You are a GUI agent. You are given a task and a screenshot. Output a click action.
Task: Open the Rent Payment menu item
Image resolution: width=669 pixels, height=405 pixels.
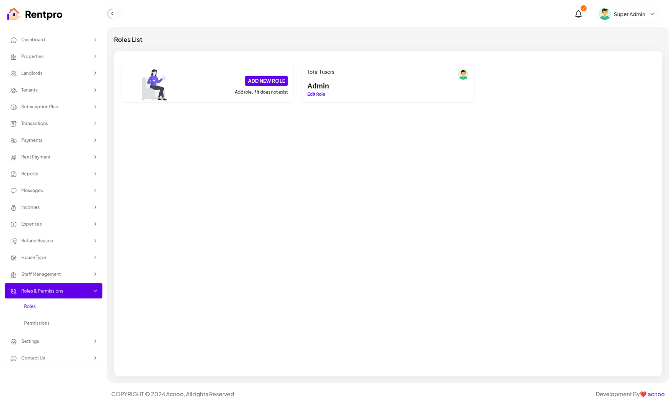click(x=36, y=157)
